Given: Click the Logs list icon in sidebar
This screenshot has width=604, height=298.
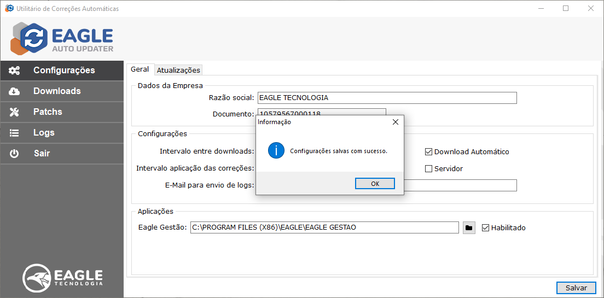Looking at the screenshot, I should (x=15, y=133).
